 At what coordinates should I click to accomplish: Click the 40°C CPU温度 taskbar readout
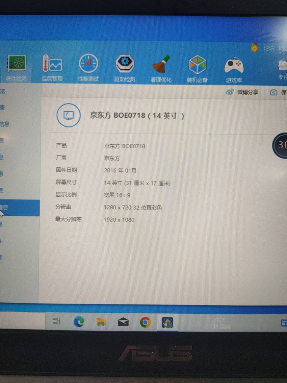(220, 323)
